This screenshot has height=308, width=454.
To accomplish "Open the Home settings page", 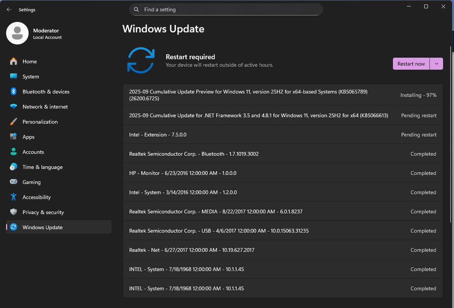I will click(x=59, y=62).
